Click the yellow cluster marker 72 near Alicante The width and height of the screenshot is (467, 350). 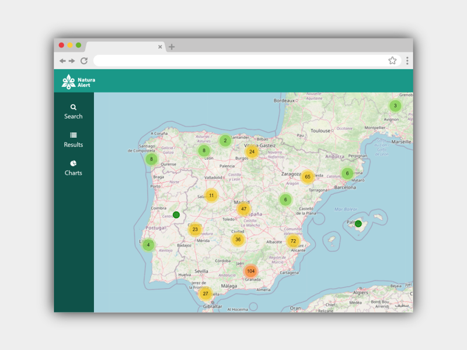coord(294,241)
